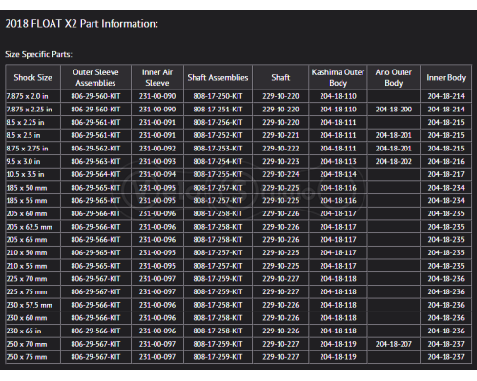Click Kashima Outer Body cell in 230 x 65 in row
This screenshot has width=477, height=381.
[338, 331]
